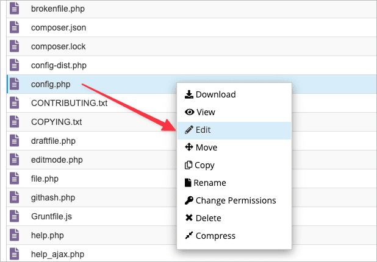Click the eye icon beside View

tap(189, 112)
